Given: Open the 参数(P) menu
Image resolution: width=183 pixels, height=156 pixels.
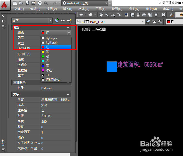Looking at the screenshot, I should tap(168, 9).
